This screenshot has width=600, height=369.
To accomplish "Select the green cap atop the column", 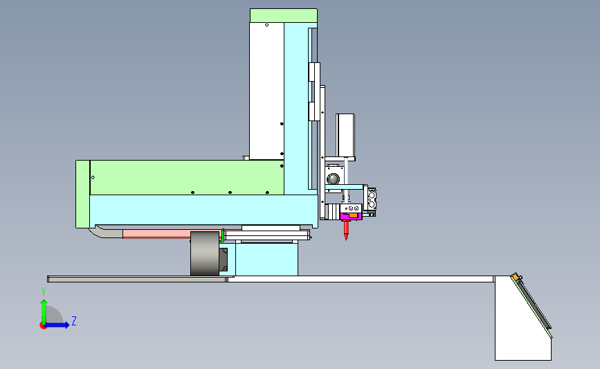I will point(284,16).
